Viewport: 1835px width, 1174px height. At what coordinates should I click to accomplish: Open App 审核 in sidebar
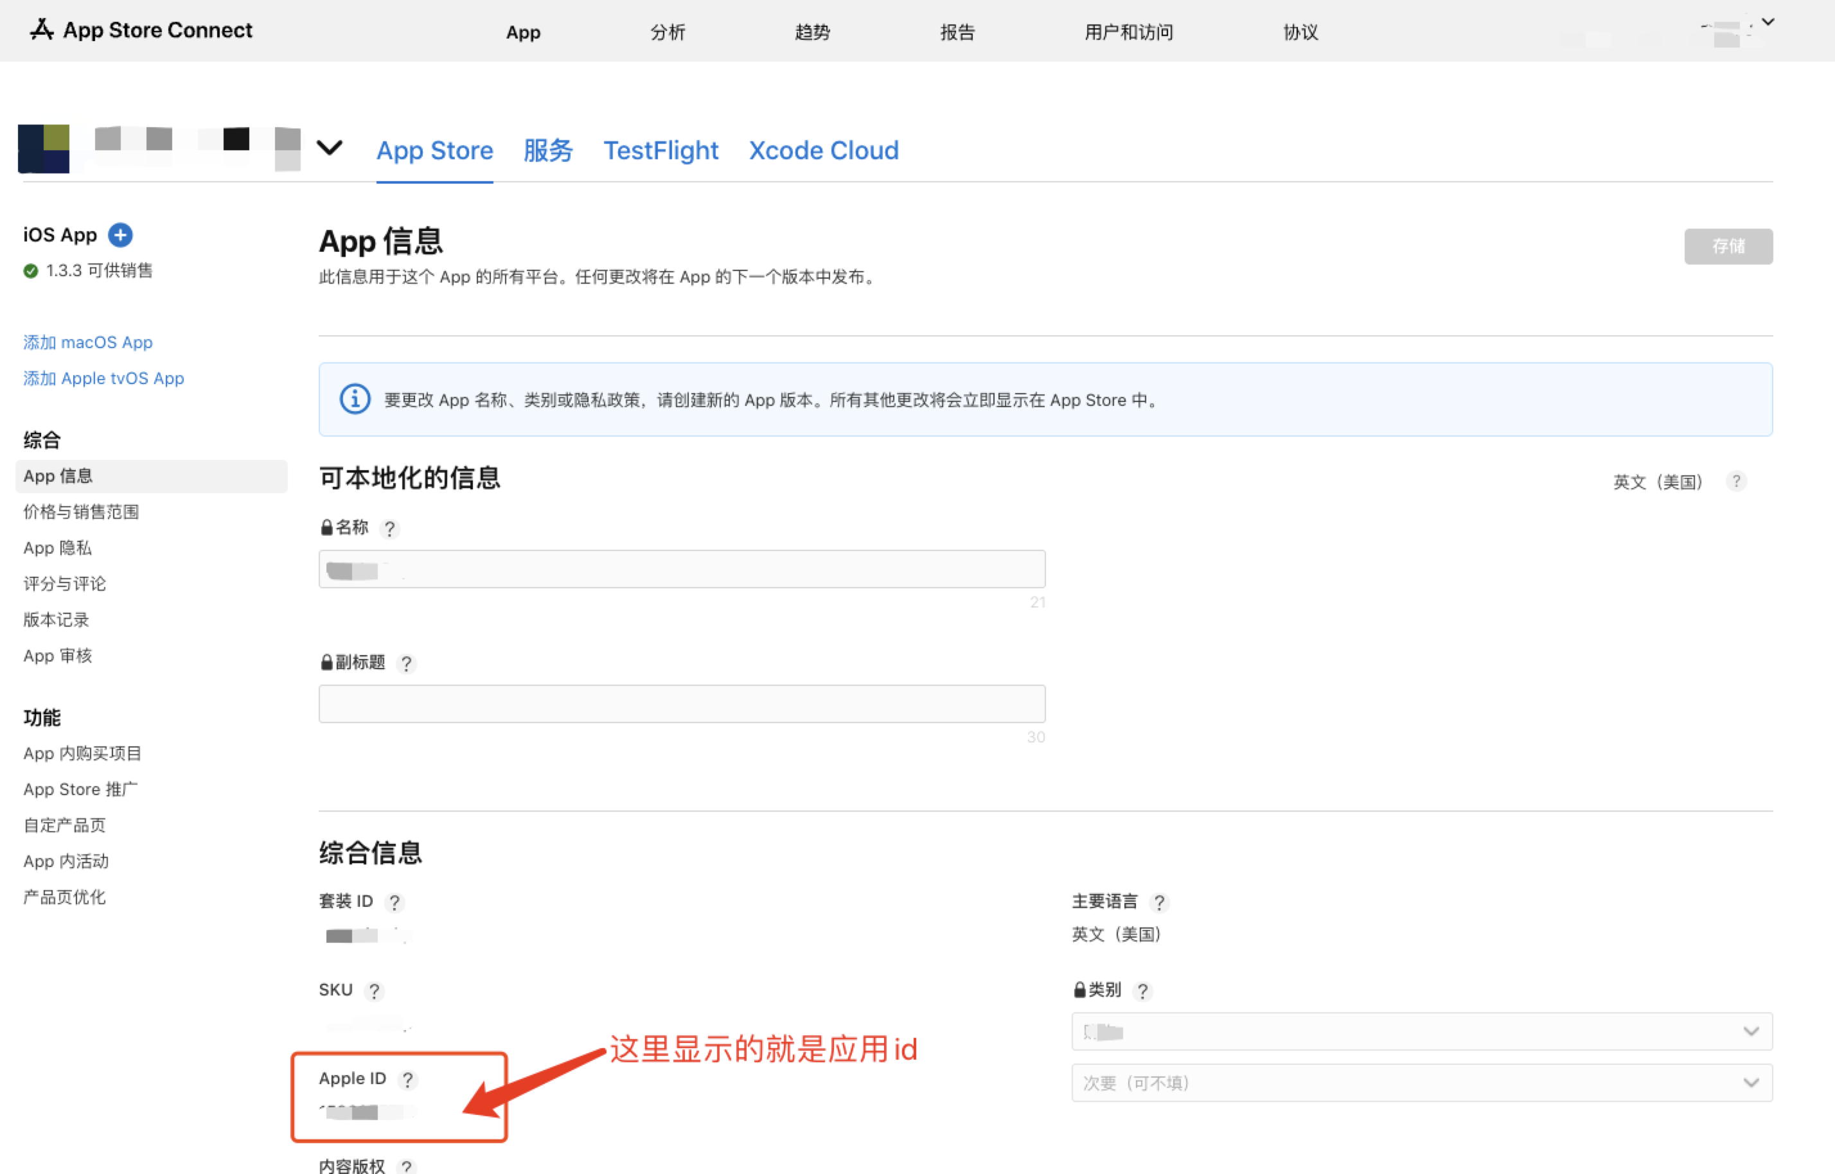[x=57, y=655]
